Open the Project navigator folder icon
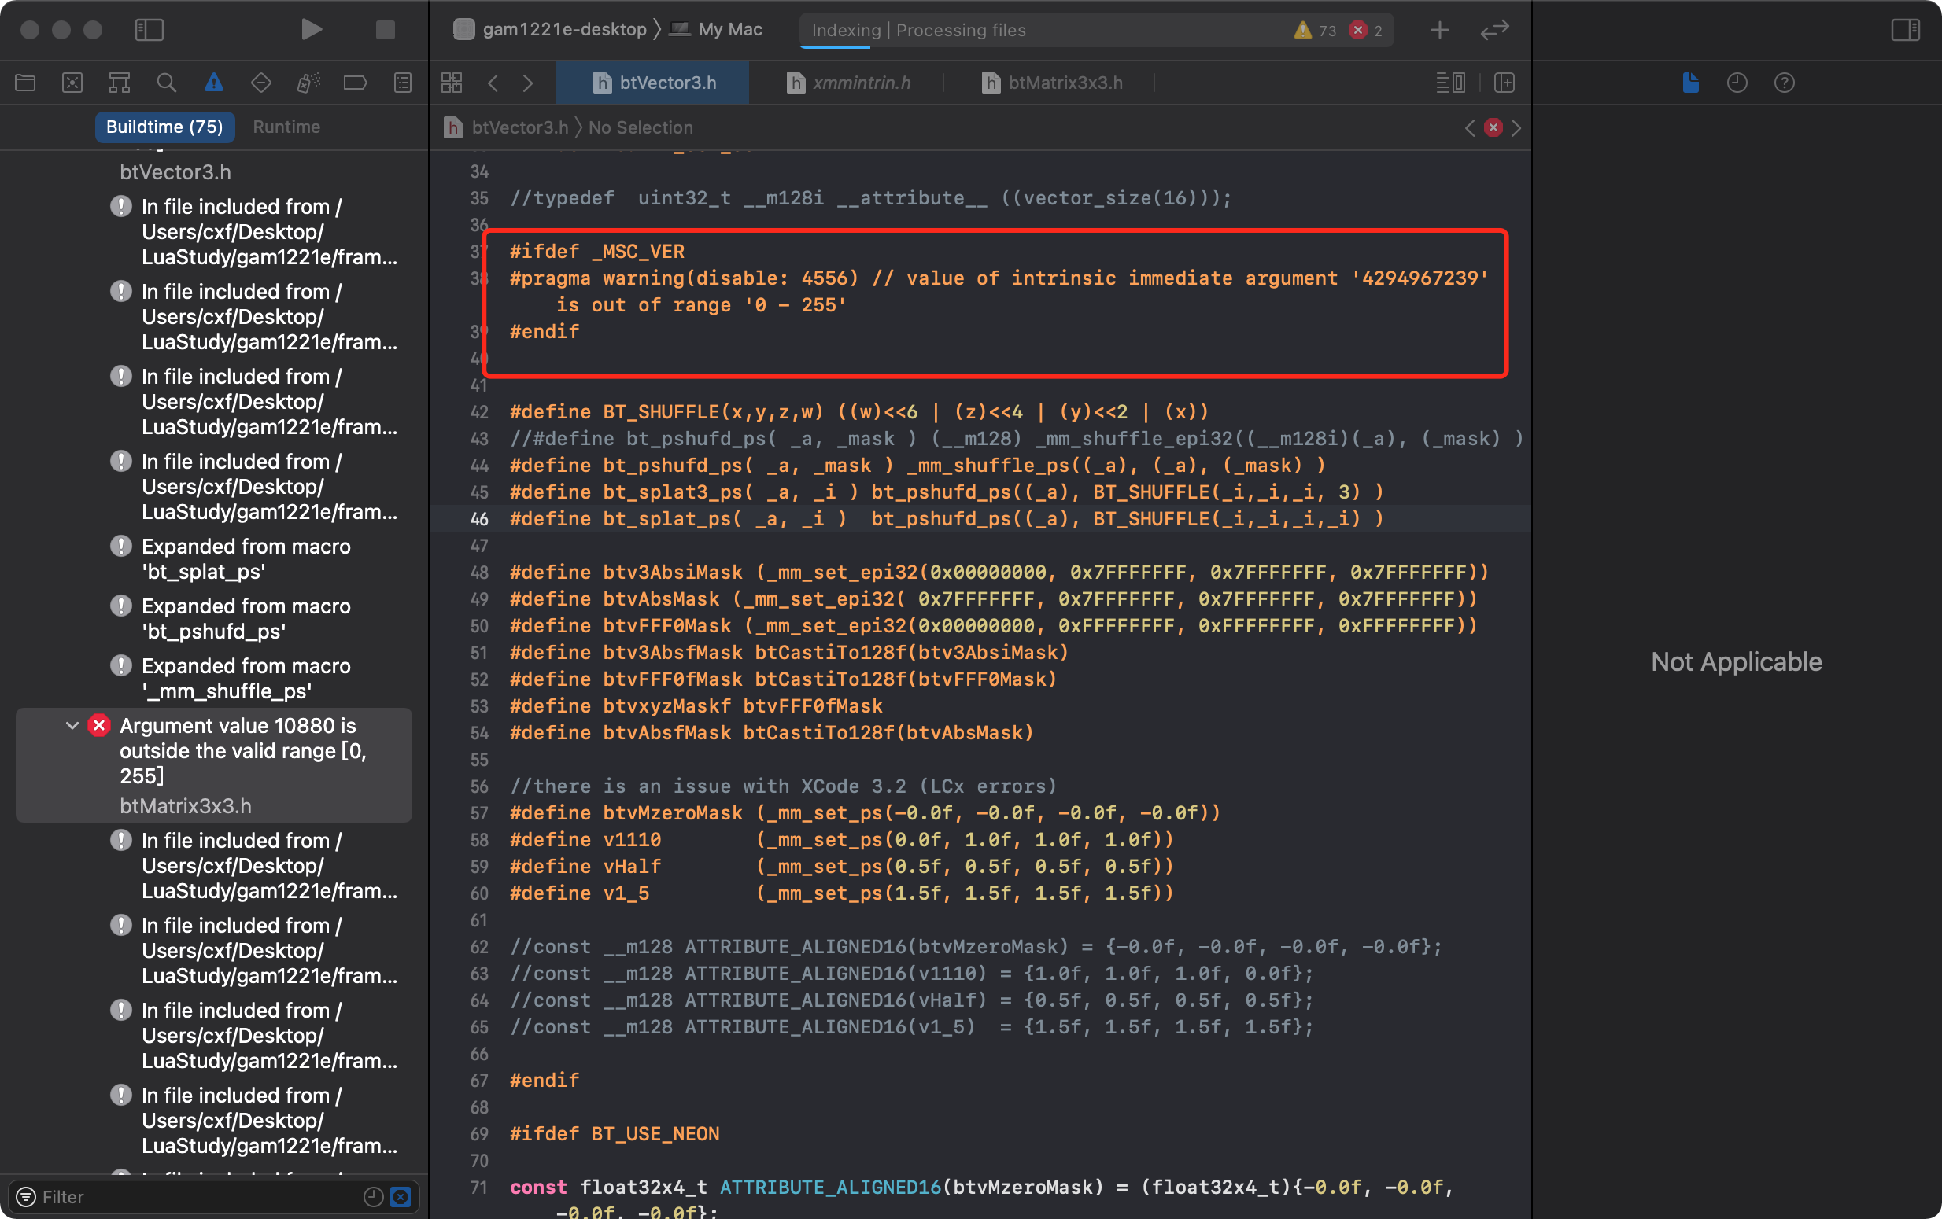The image size is (1942, 1219). coord(25,83)
